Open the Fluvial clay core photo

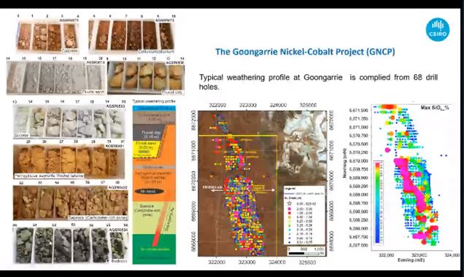(146, 78)
